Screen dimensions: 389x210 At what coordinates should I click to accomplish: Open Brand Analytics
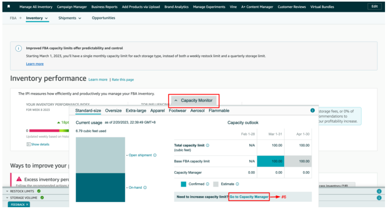176,7
